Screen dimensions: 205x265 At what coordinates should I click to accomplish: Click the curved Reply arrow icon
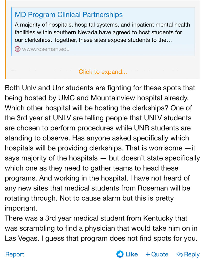(x=179, y=254)
